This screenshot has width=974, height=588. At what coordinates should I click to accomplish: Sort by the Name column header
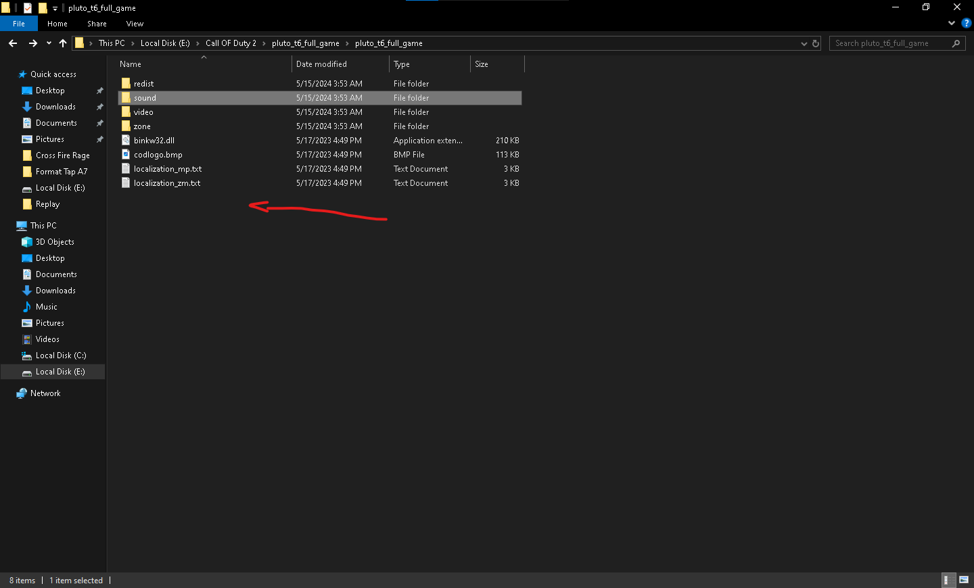[131, 64]
